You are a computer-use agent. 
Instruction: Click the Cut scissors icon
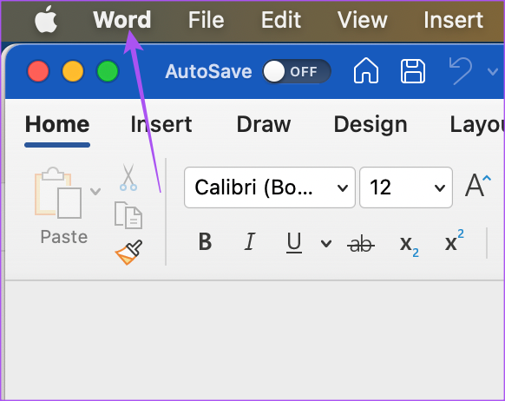coord(128,177)
